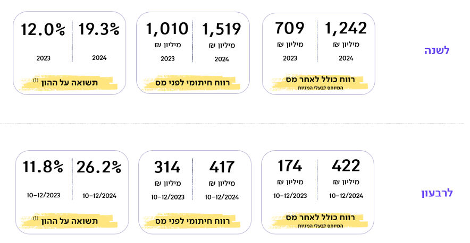Click the quarterly 422 net profit figure

pos(346,166)
